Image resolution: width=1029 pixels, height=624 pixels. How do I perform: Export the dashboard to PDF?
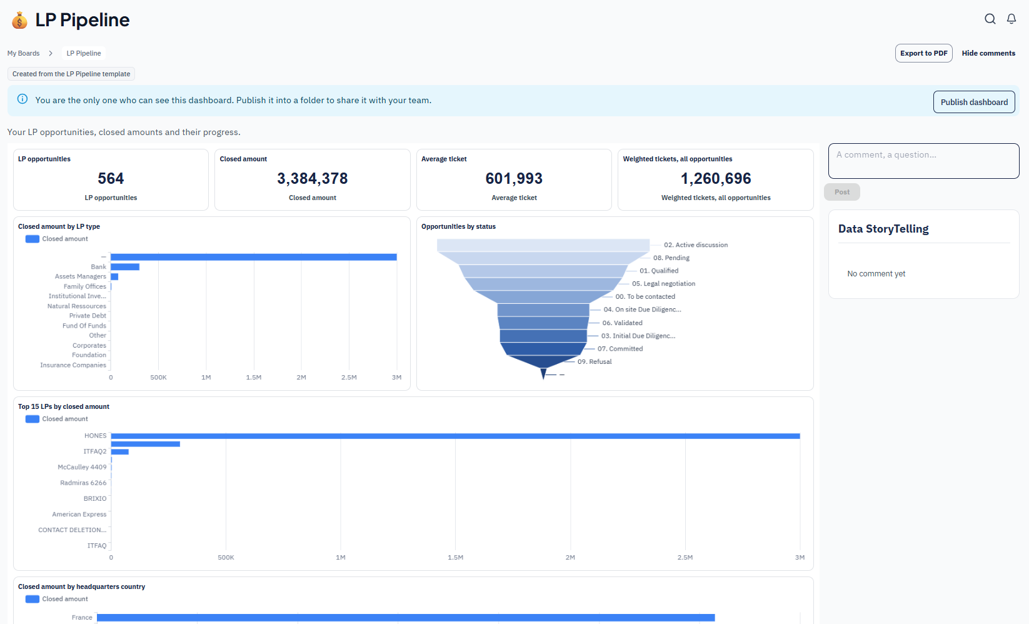923,53
